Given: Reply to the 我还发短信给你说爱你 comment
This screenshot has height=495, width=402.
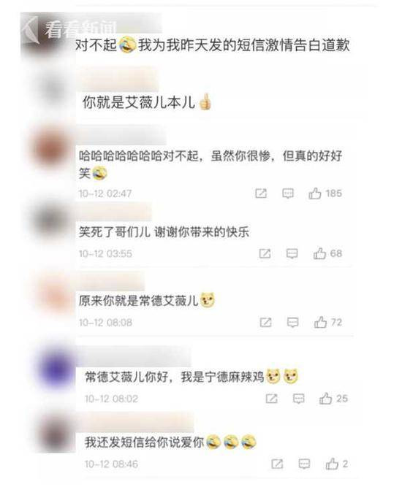Looking at the screenshot, I should click(x=304, y=464).
